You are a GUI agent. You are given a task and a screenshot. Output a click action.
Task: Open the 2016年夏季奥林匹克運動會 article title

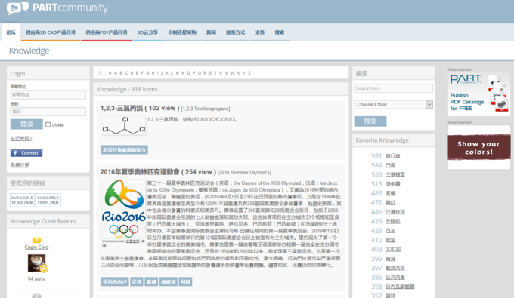(158, 172)
